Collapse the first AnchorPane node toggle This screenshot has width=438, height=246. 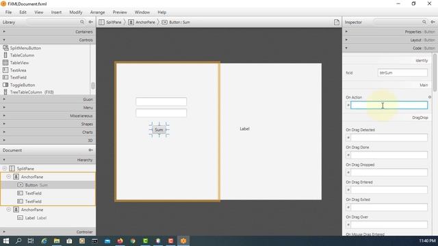(9, 176)
